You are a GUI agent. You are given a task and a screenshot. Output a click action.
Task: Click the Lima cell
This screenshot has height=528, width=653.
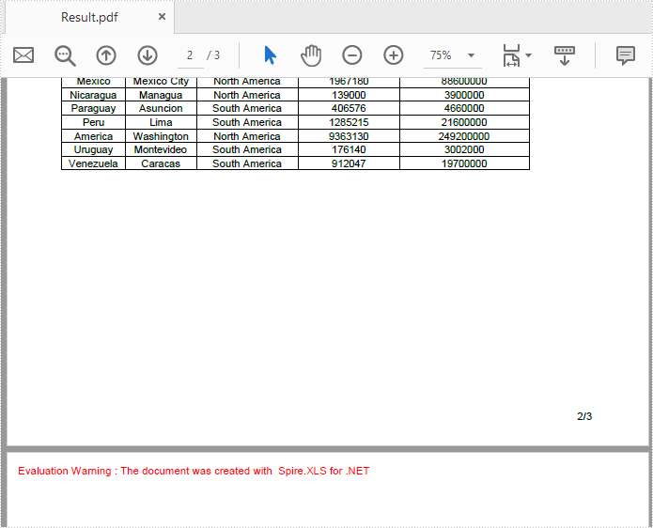161,122
